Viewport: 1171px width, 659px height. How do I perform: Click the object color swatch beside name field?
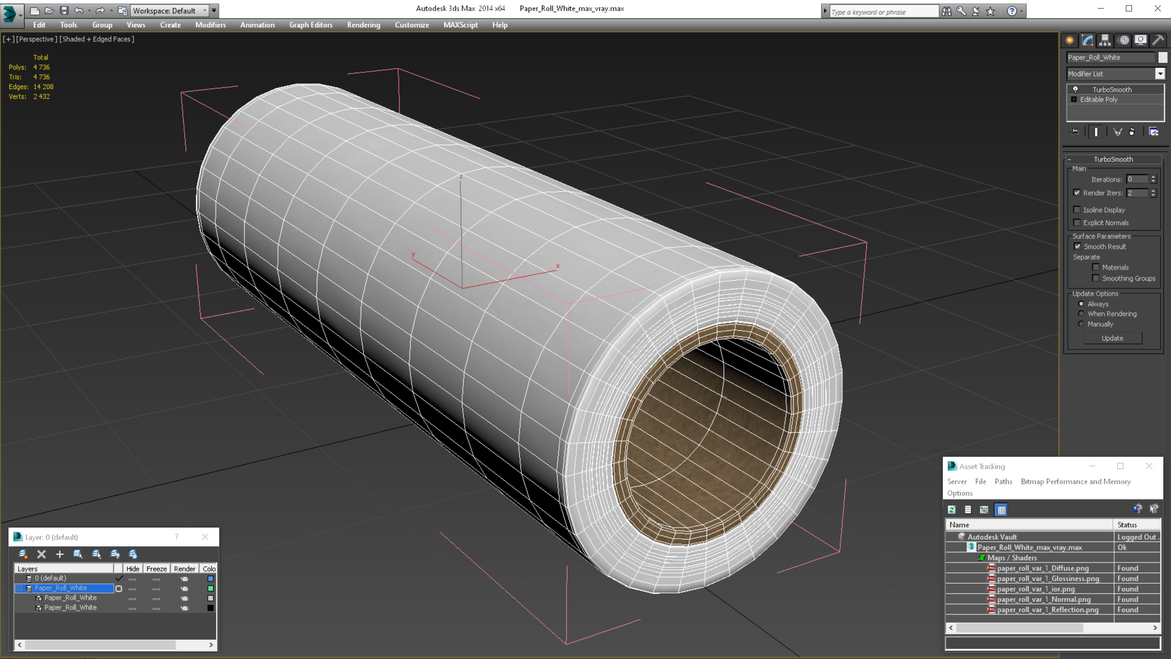tap(1163, 57)
